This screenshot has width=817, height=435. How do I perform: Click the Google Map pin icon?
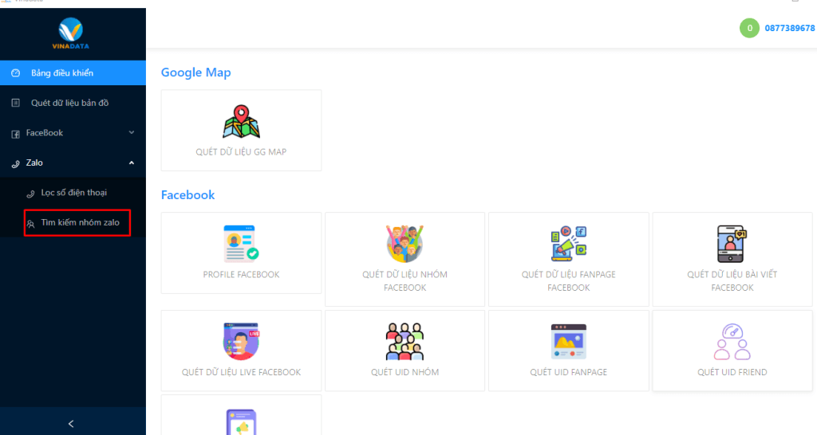[241, 121]
